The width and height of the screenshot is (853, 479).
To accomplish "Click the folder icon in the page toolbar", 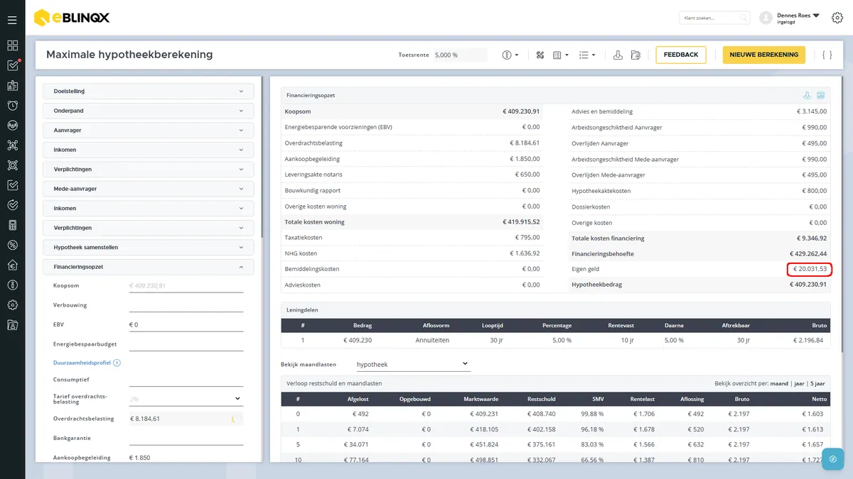I will pos(635,55).
